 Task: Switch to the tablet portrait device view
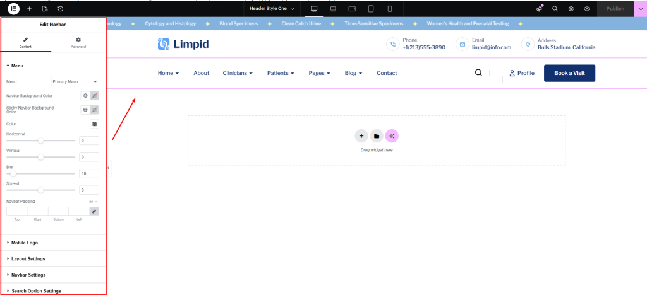point(371,9)
